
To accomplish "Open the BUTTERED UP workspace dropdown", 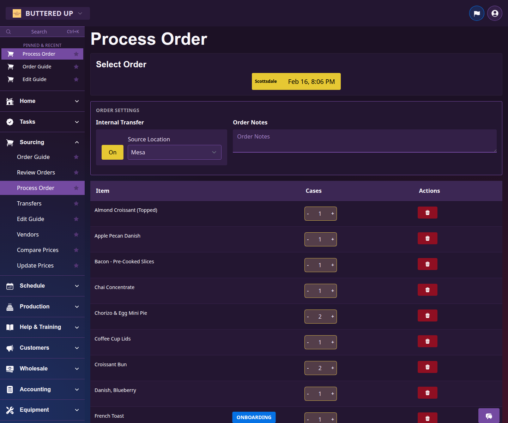I will (x=47, y=13).
